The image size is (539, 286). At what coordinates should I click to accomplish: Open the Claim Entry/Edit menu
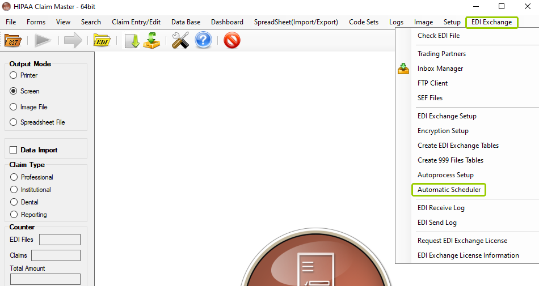[136, 22]
